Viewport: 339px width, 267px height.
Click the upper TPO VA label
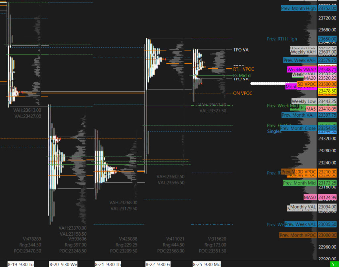(241, 50)
